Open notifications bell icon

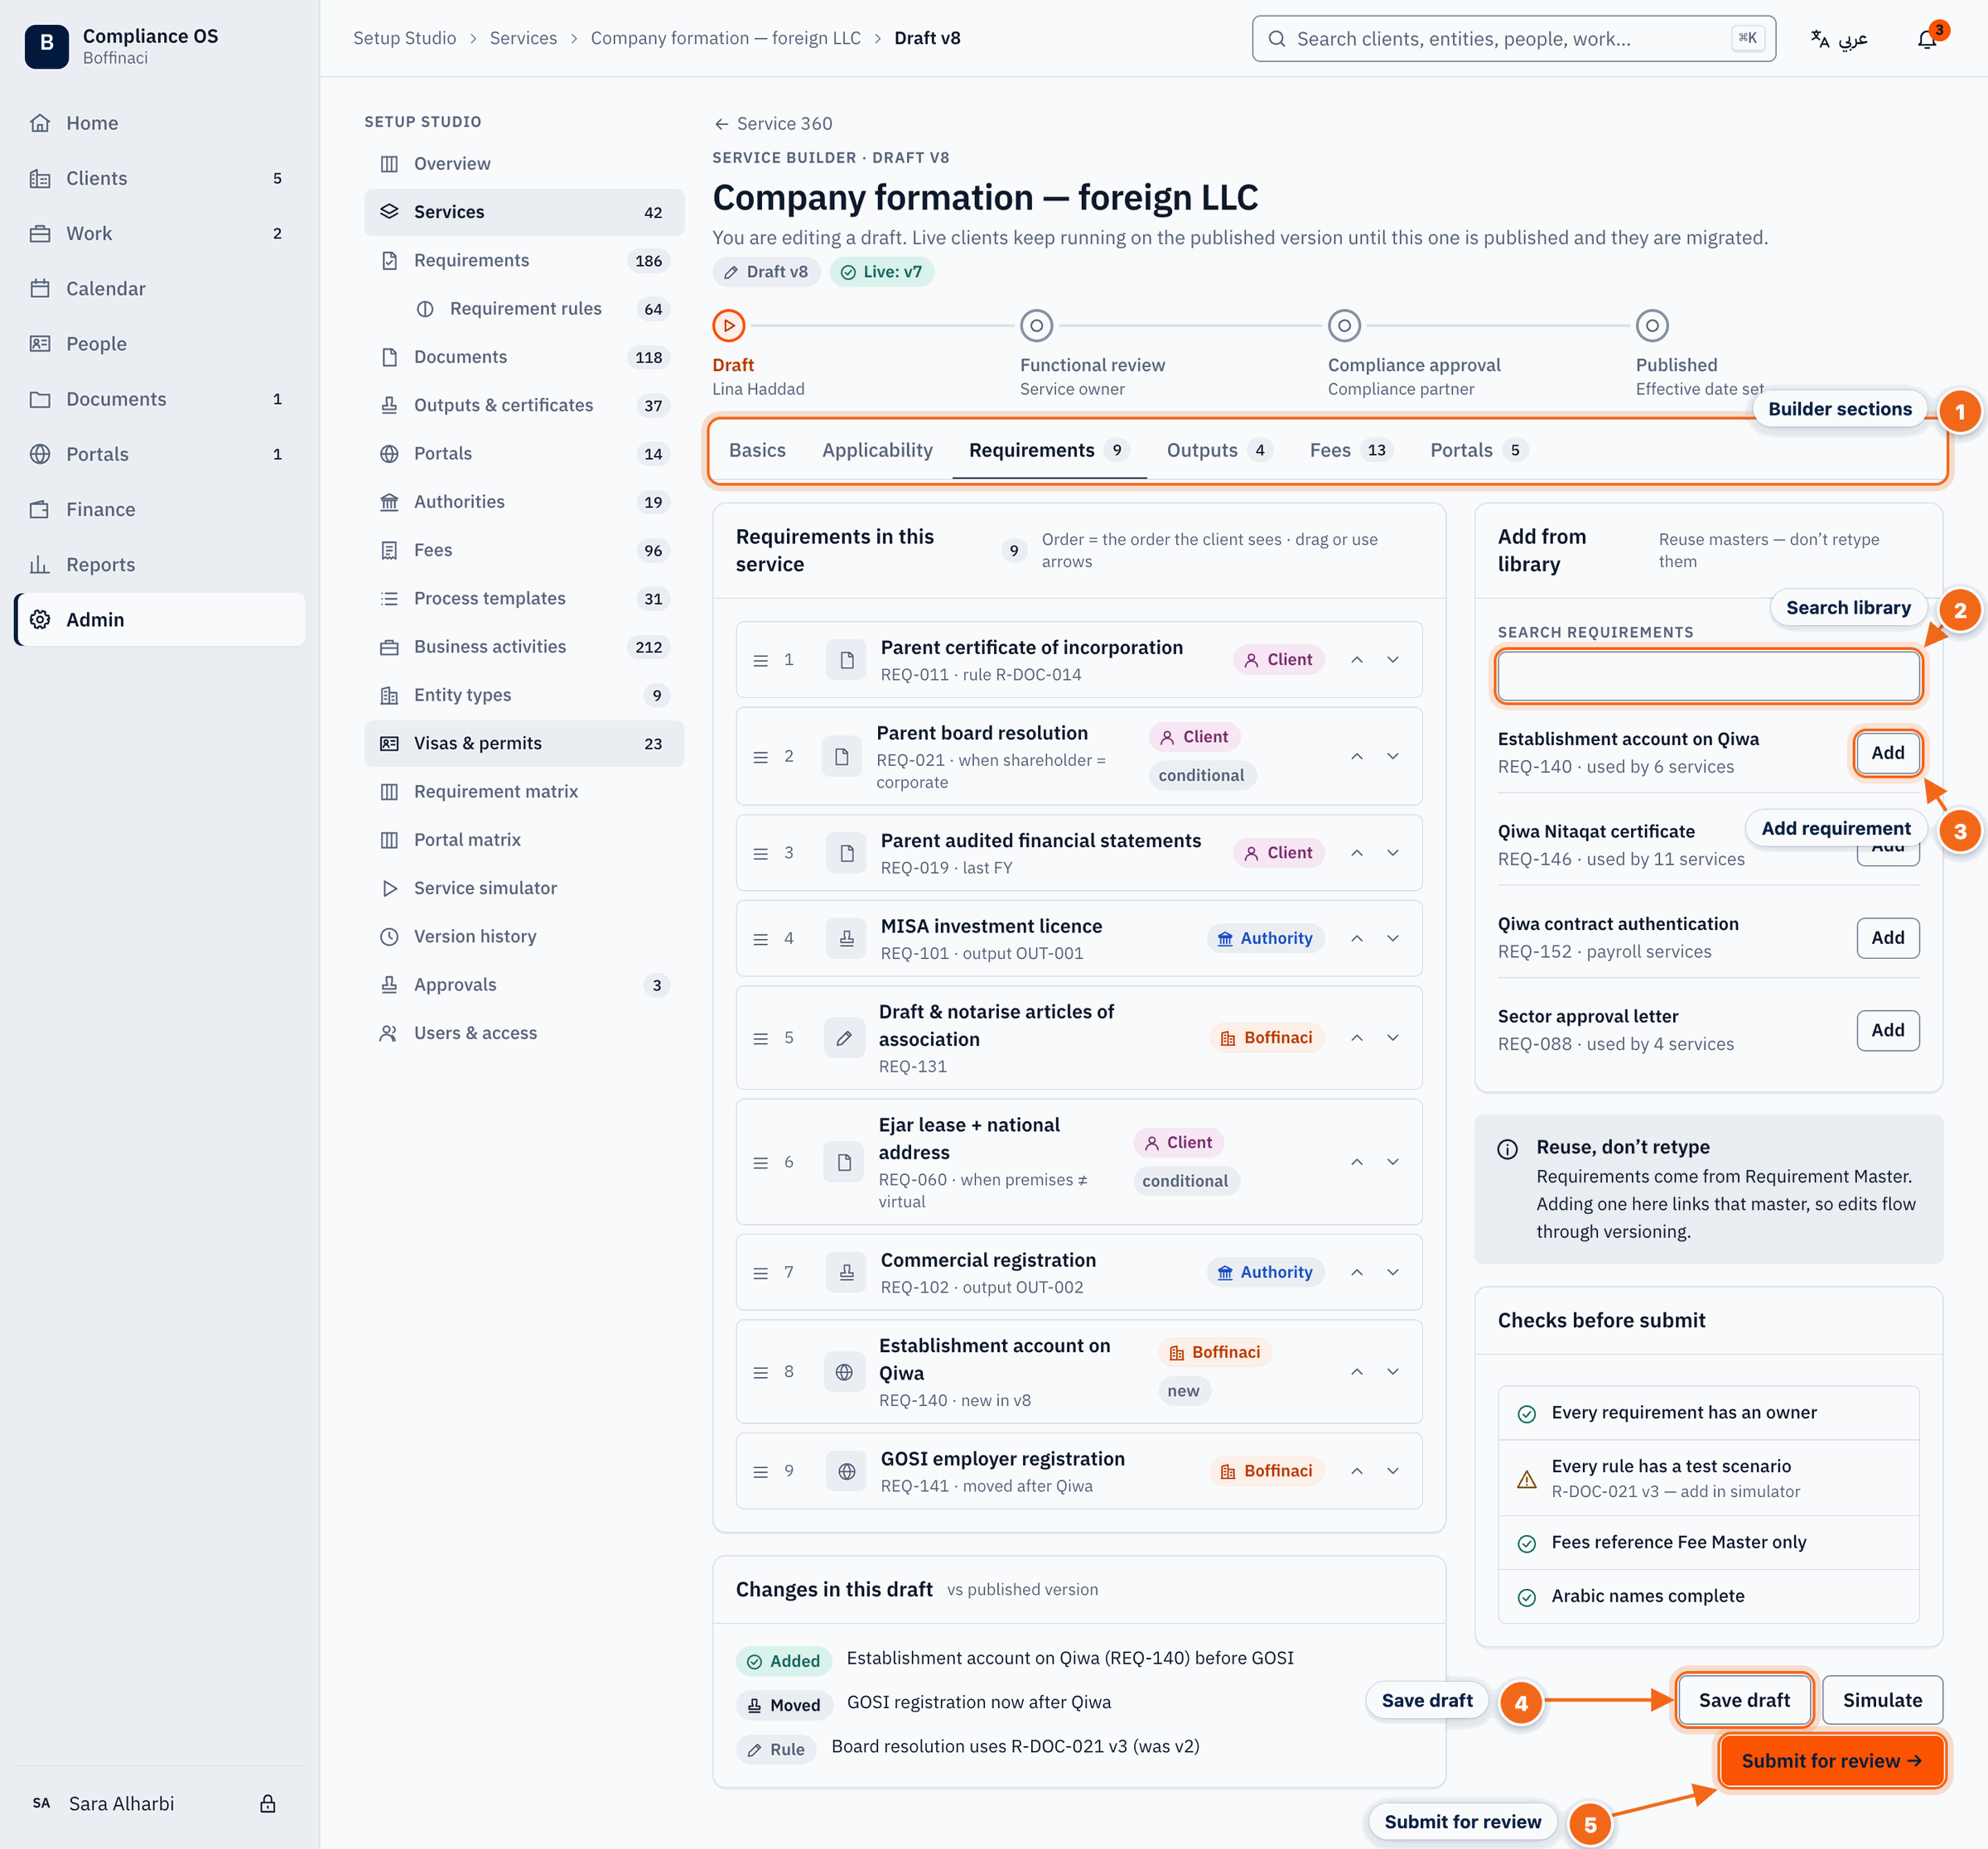coord(1926,39)
